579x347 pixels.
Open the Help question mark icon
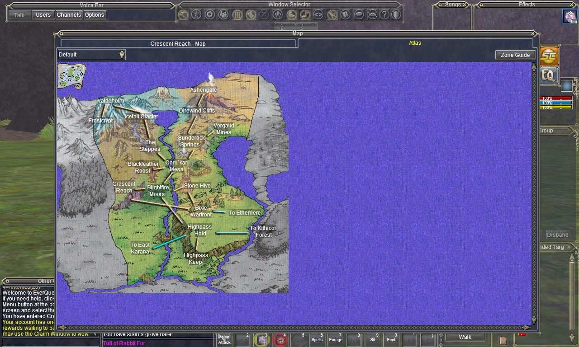click(384, 14)
